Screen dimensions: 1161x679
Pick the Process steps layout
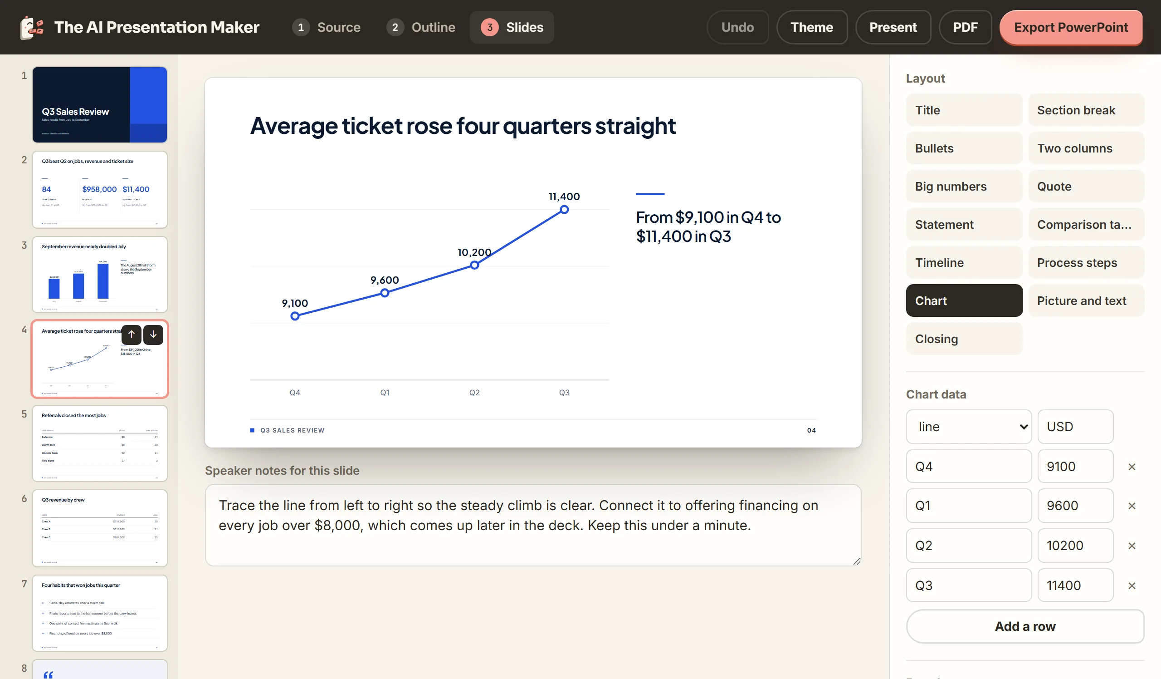point(1086,262)
